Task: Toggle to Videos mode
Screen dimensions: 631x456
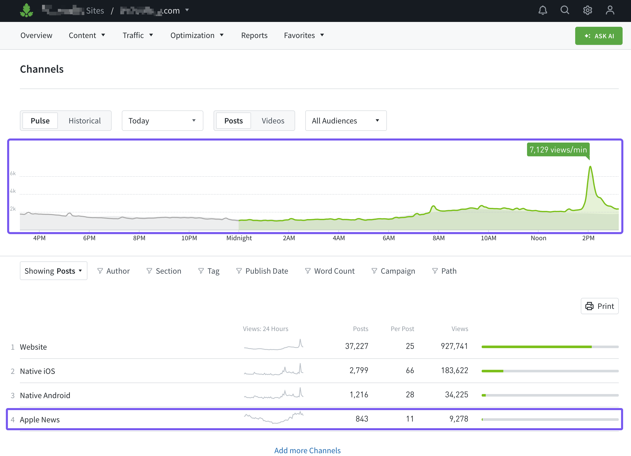Action: pos(273,121)
